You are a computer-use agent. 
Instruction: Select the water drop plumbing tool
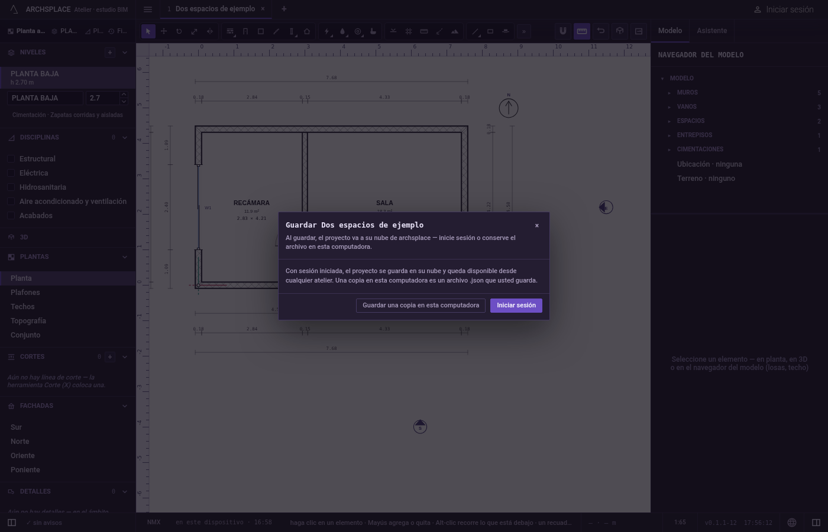(x=342, y=31)
